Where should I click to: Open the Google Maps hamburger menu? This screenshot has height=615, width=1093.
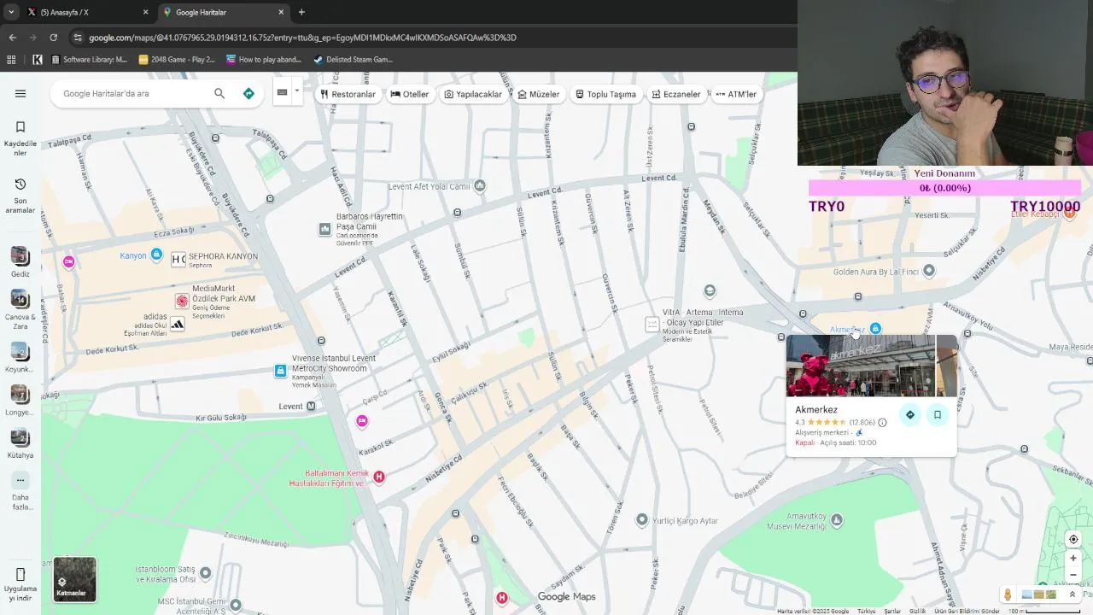(20, 94)
